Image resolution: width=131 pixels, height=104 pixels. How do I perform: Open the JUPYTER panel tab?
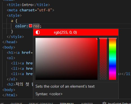coord(87,103)
